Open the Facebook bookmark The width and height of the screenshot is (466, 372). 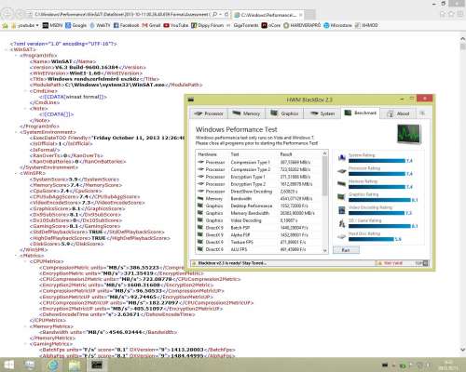point(126,25)
